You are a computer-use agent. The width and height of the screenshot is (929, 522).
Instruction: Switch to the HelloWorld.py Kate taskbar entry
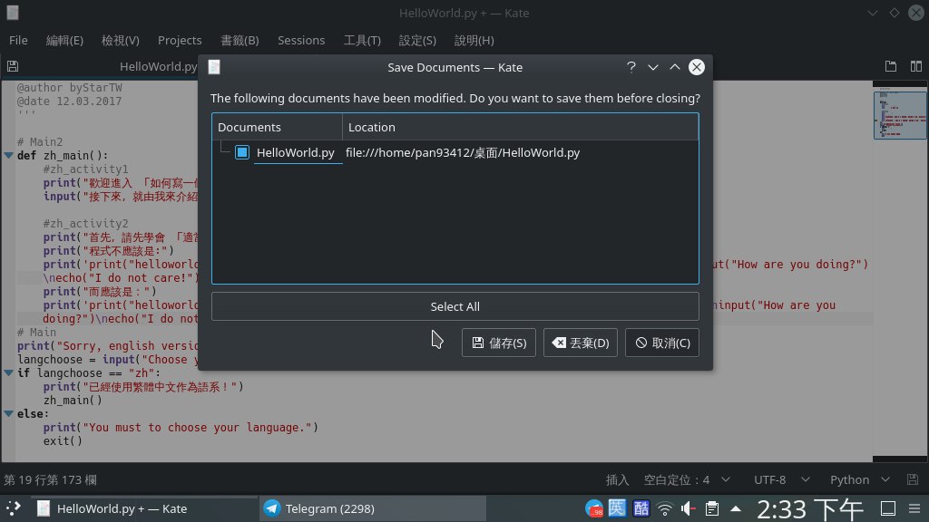coord(144,508)
